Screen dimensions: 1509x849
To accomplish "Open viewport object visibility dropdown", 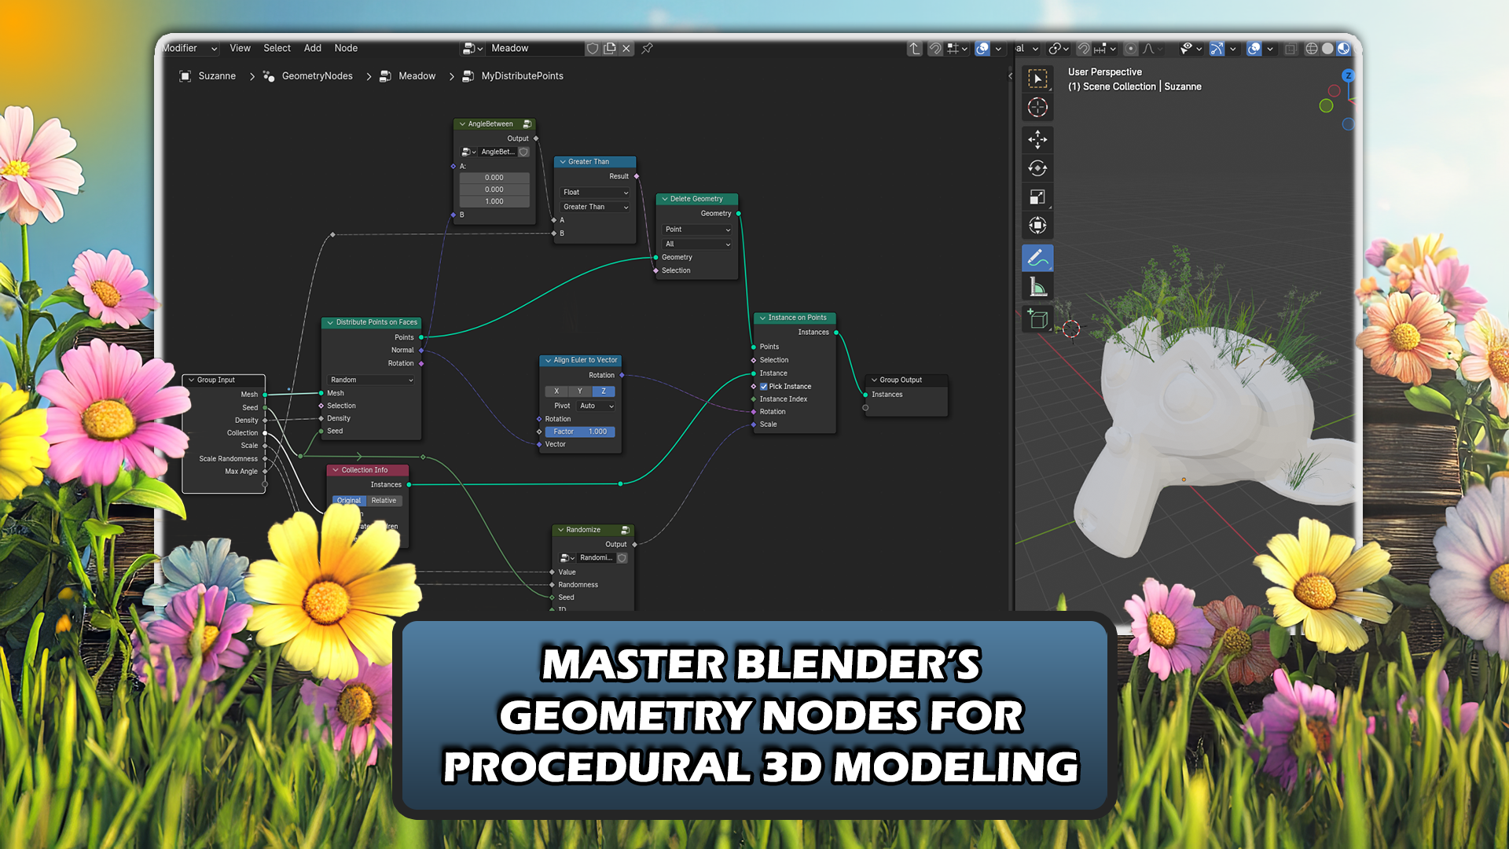I will [1191, 49].
